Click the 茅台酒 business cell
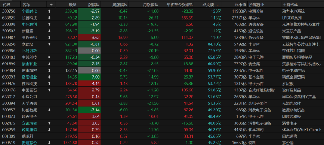This screenshot has height=145, width=324. [x=288, y=143]
